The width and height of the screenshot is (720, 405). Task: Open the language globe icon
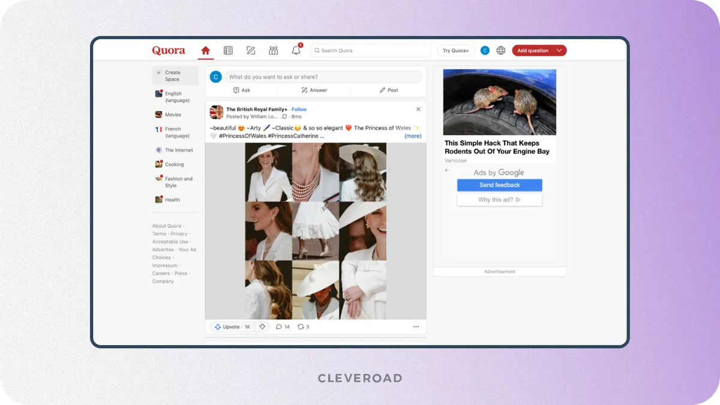tap(501, 50)
